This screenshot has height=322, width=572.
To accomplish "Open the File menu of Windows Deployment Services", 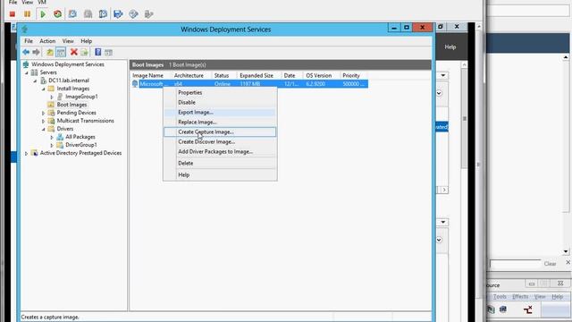I will [x=29, y=41].
